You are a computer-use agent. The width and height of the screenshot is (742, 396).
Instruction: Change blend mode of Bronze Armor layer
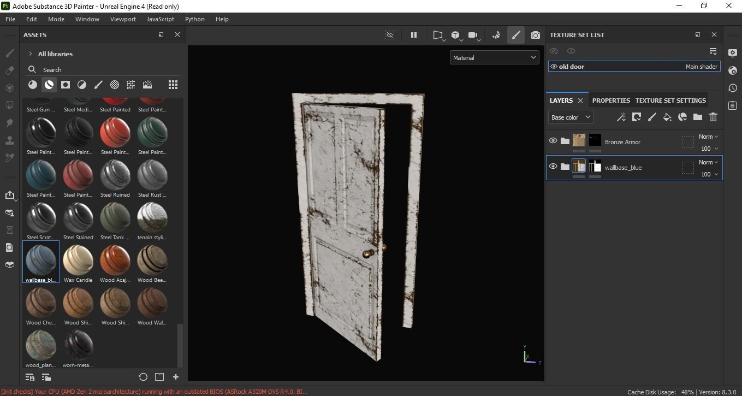point(709,137)
